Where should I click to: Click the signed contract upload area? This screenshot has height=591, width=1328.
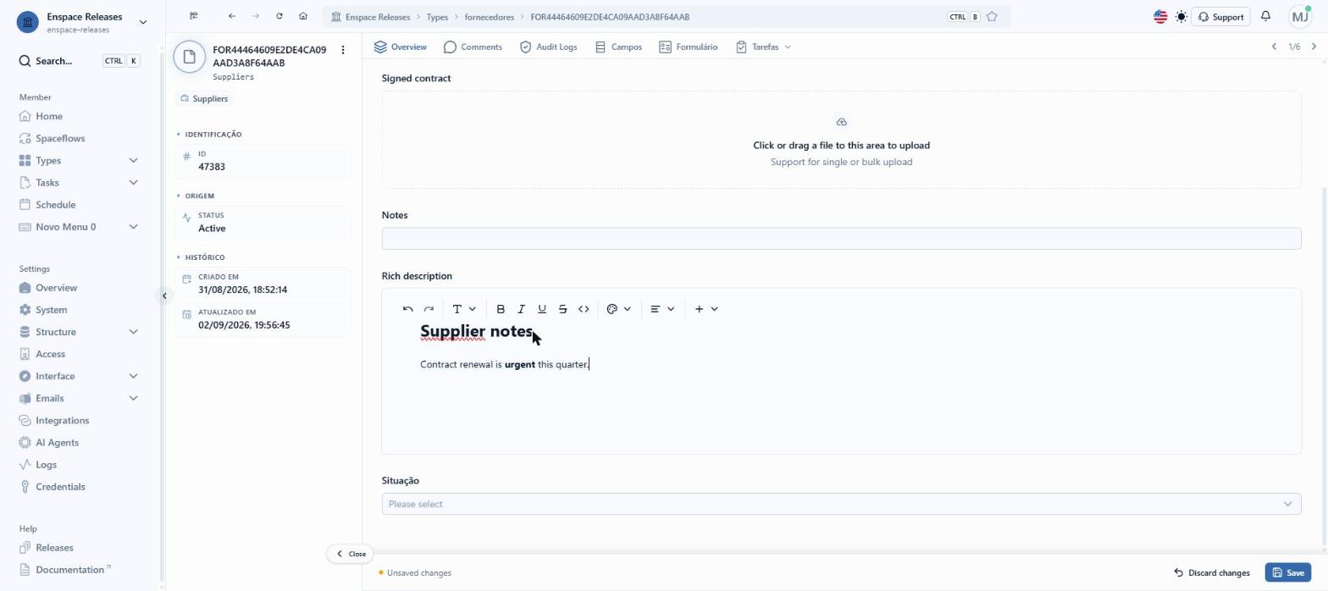[841, 140]
